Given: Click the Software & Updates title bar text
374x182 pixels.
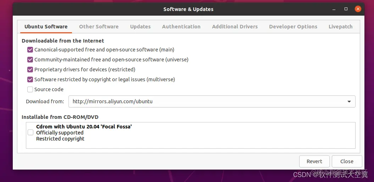Looking at the screenshot, I should point(189,9).
